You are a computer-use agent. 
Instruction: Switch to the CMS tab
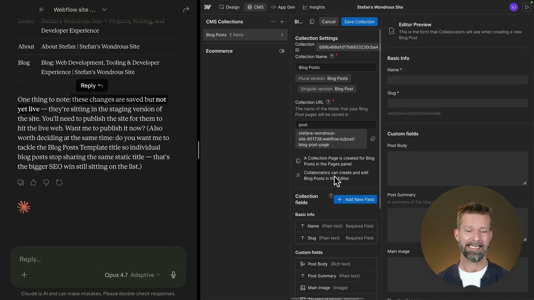pyautogui.click(x=255, y=7)
